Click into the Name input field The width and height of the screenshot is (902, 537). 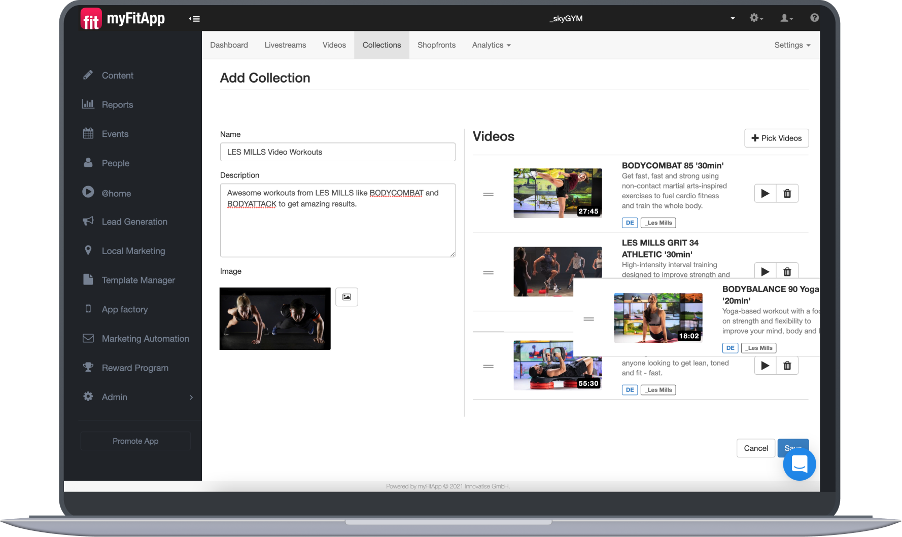click(x=338, y=152)
